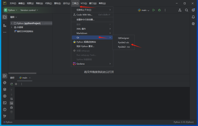Viewport: 198px width, 126px height.
Task: Open the Project tool window folder icon
Action: (x=5, y=17)
